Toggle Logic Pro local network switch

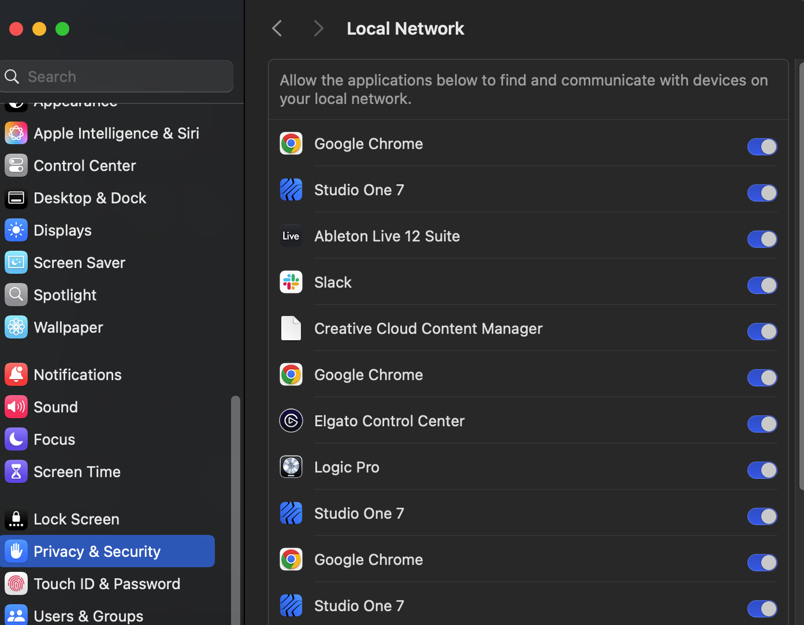[762, 470]
